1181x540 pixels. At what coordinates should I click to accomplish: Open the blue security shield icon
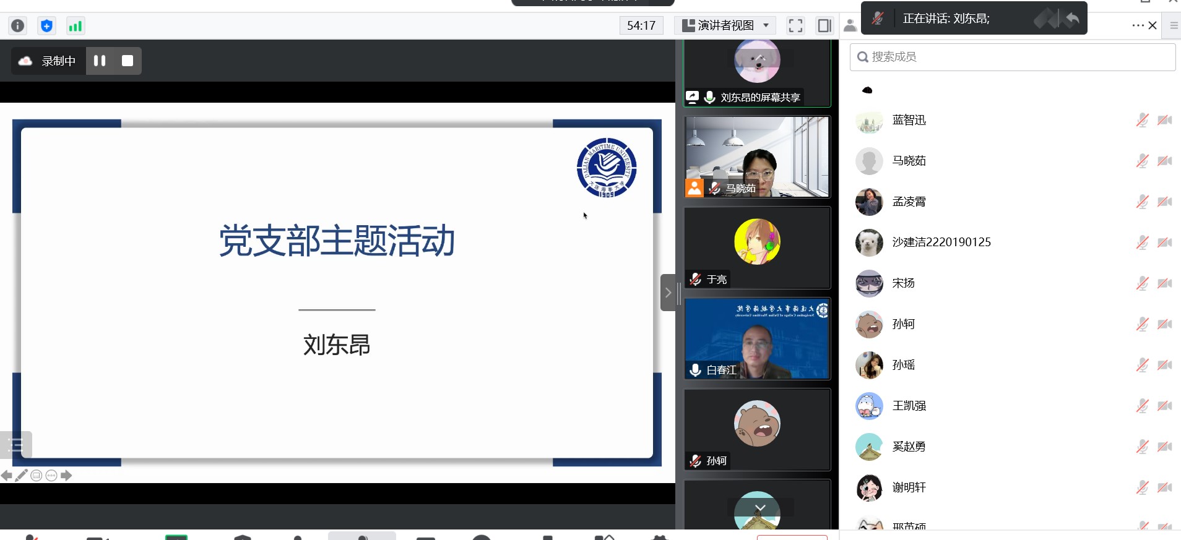pyautogui.click(x=46, y=25)
